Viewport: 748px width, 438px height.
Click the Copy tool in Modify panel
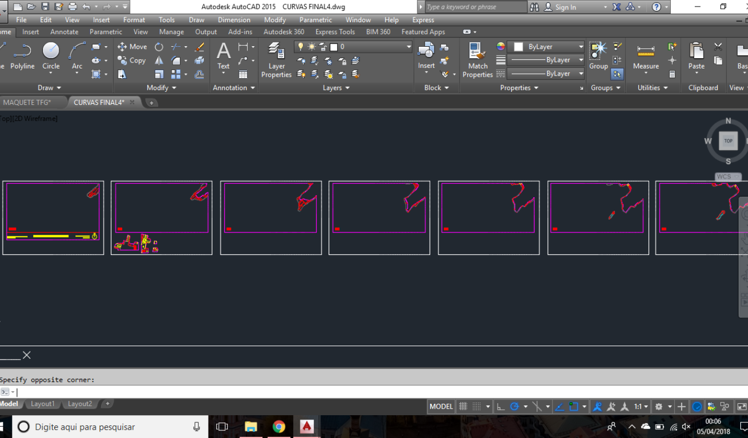[x=132, y=60]
